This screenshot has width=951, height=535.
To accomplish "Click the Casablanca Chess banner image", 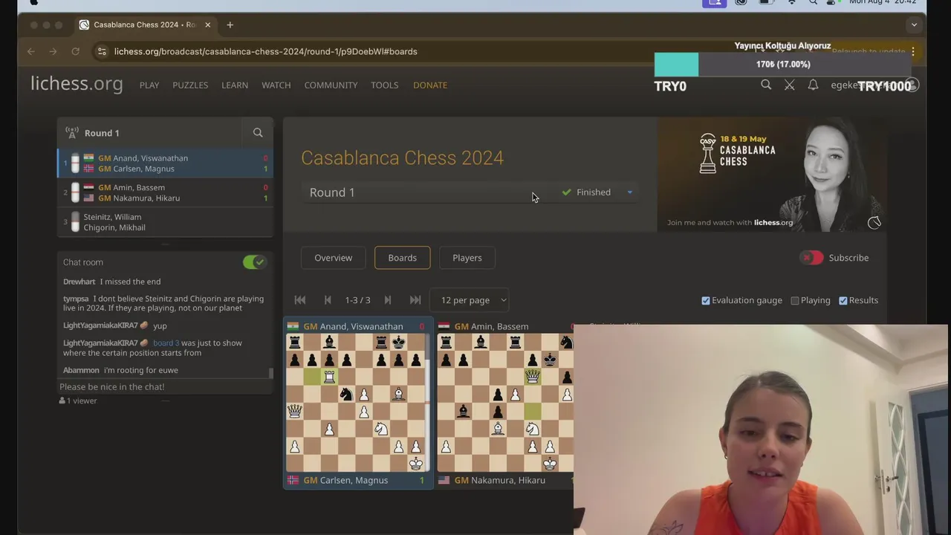I will point(772,175).
